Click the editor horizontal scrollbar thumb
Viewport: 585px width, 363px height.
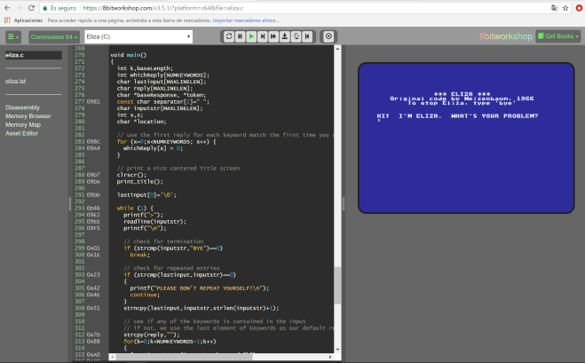185,357
